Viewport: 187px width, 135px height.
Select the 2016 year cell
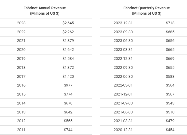[21, 85]
